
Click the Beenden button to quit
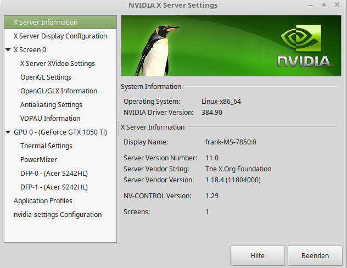pos(315,255)
